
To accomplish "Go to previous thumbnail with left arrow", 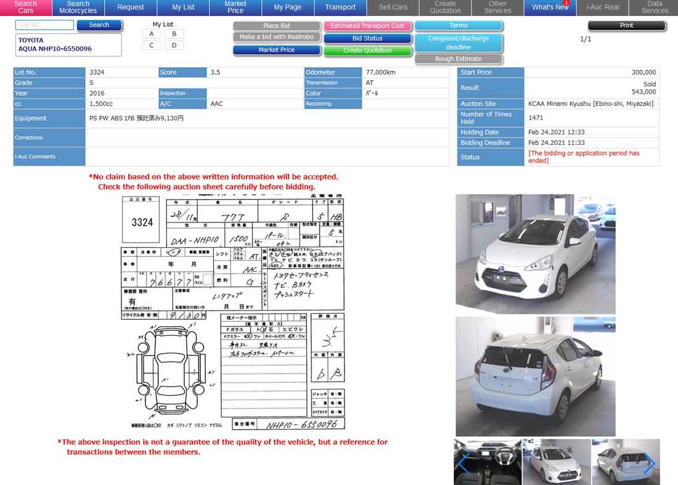I will point(463,464).
